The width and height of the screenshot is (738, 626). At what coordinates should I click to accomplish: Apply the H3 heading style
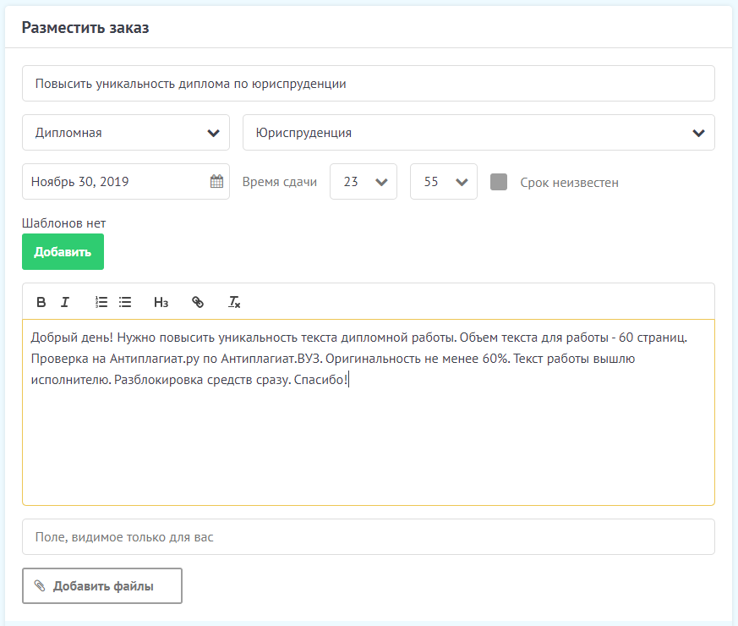point(161,302)
